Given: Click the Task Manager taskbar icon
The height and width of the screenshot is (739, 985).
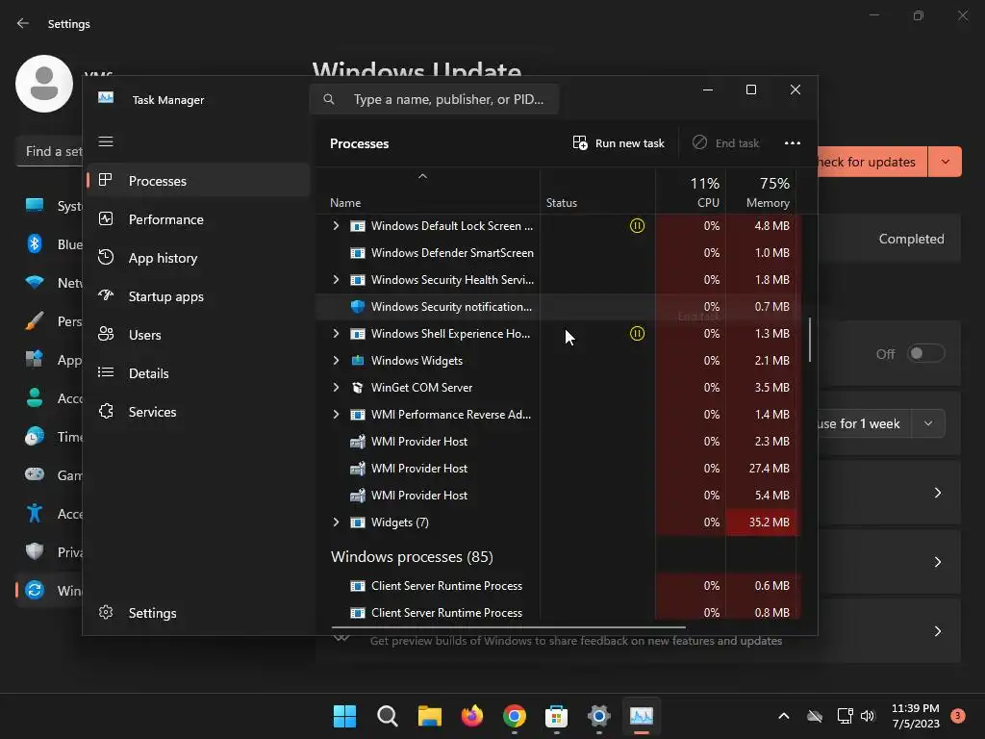Looking at the screenshot, I should (642, 716).
